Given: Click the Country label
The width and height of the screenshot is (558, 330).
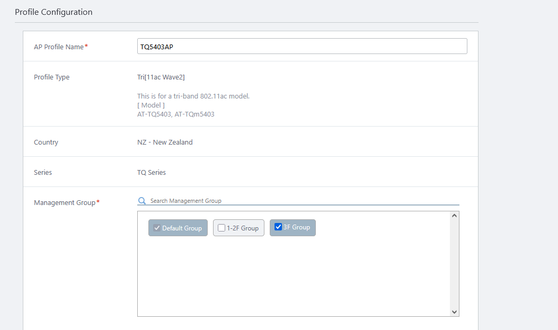Looking at the screenshot, I should tap(46, 142).
